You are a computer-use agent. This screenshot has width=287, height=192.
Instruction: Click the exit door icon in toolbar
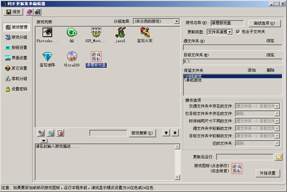37,11
